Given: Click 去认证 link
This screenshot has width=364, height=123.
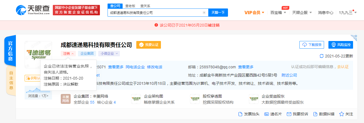Looking at the screenshot, I should [x=343, y=67].
